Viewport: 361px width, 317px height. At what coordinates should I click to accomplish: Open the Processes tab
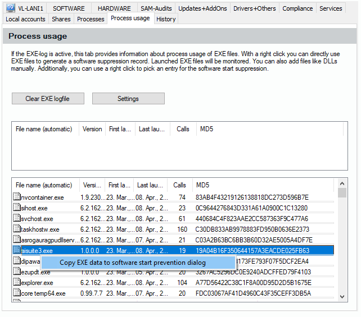(91, 19)
